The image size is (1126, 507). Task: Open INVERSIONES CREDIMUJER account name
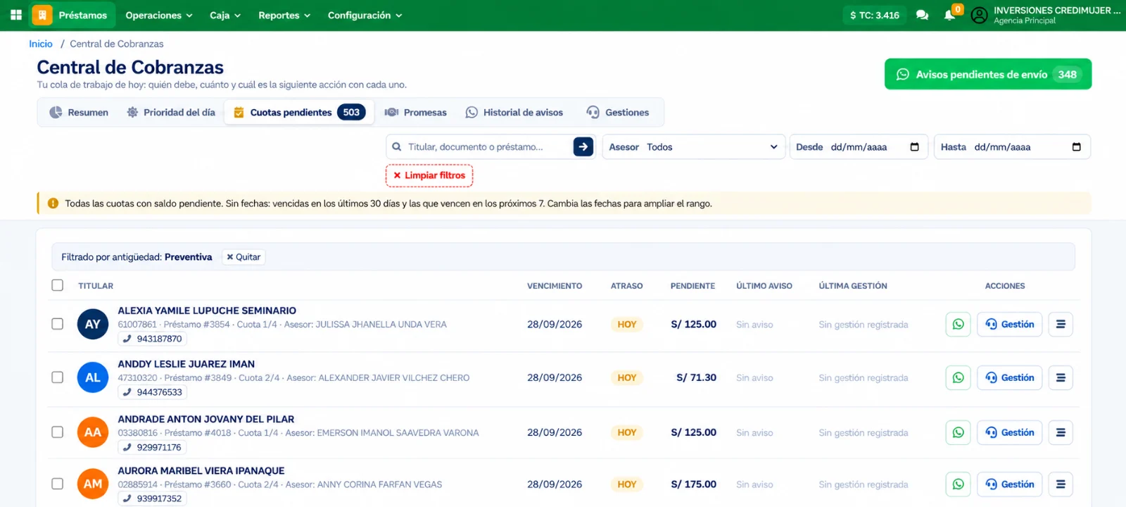coord(1057,11)
